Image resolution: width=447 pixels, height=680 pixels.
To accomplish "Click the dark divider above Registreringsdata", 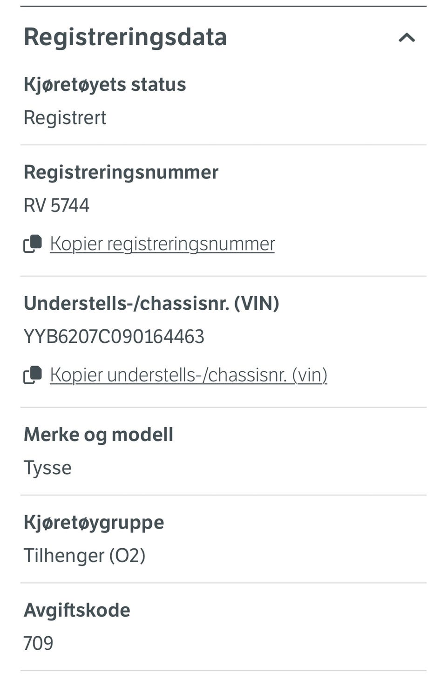I will point(223,7).
